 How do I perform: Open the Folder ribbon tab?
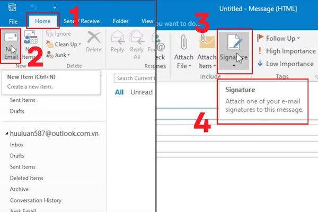tap(120, 21)
